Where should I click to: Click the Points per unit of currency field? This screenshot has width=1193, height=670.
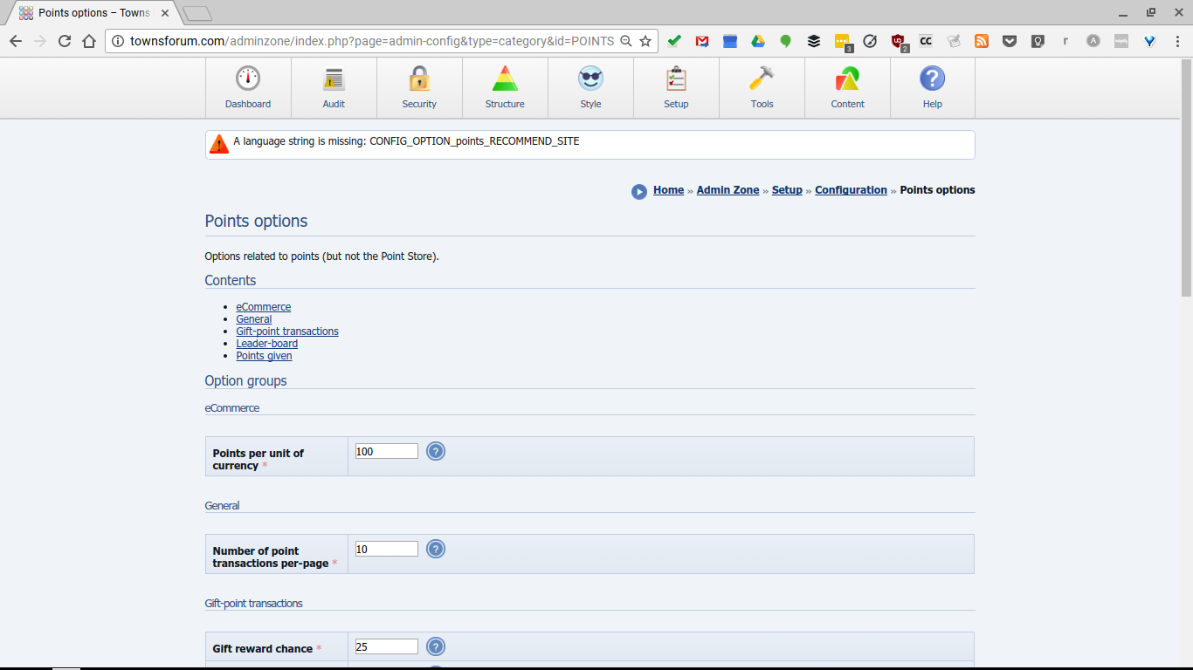(386, 451)
